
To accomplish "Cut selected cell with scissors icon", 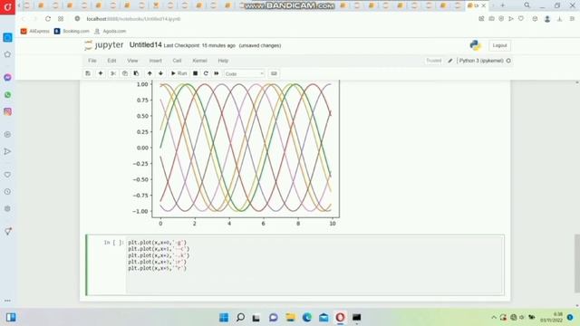I will (113, 73).
